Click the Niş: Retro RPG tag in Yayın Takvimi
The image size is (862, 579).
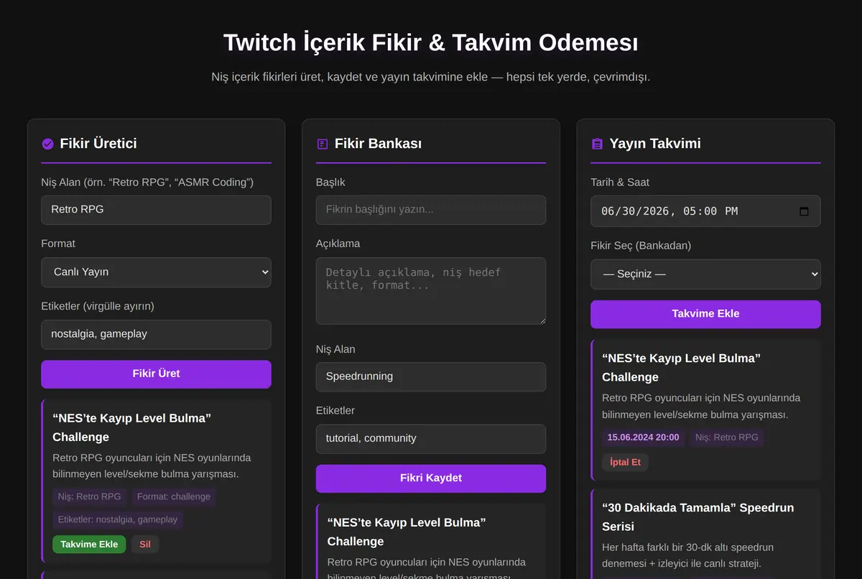pos(726,437)
